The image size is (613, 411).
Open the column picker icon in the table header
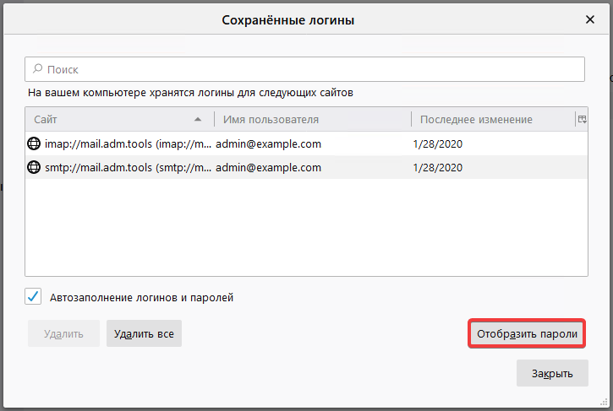coord(582,120)
